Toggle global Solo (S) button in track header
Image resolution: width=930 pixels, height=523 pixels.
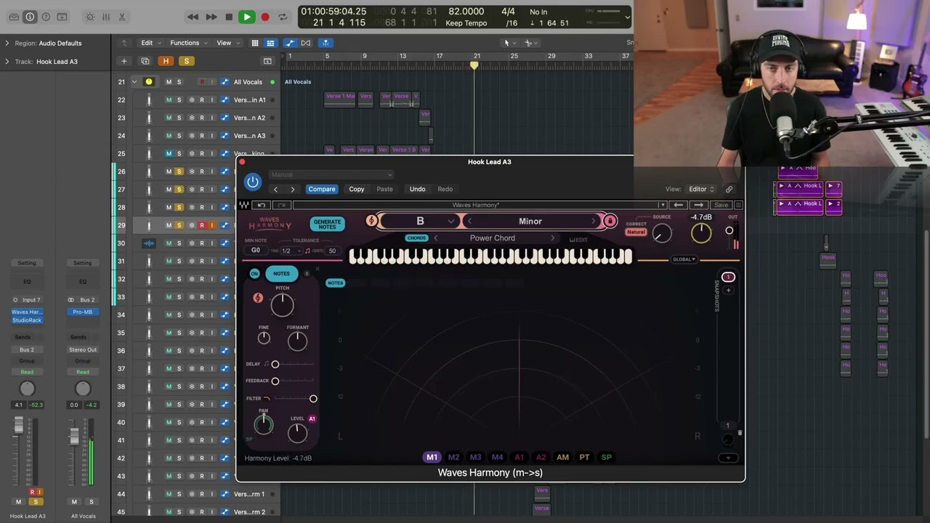click(186, 61)
